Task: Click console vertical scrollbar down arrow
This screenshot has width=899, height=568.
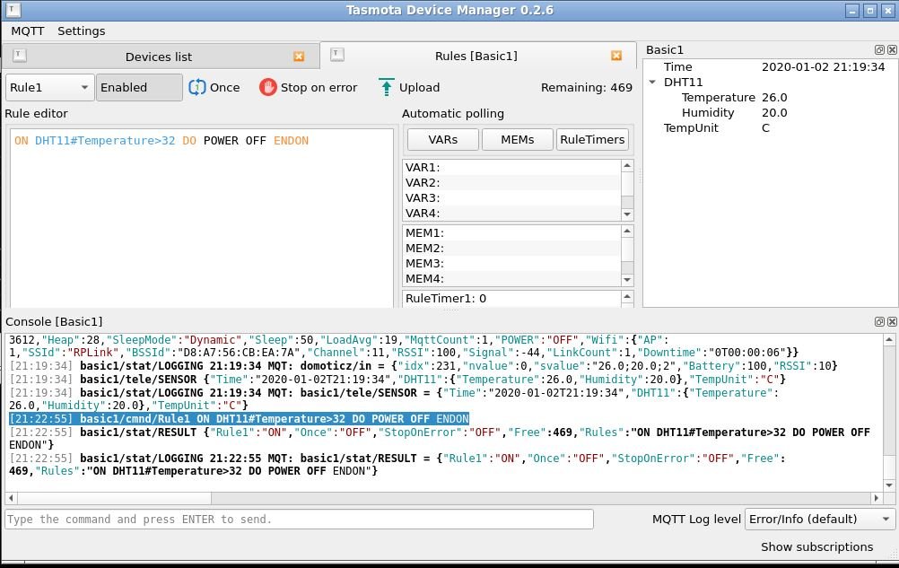Action: coord(889,485)
